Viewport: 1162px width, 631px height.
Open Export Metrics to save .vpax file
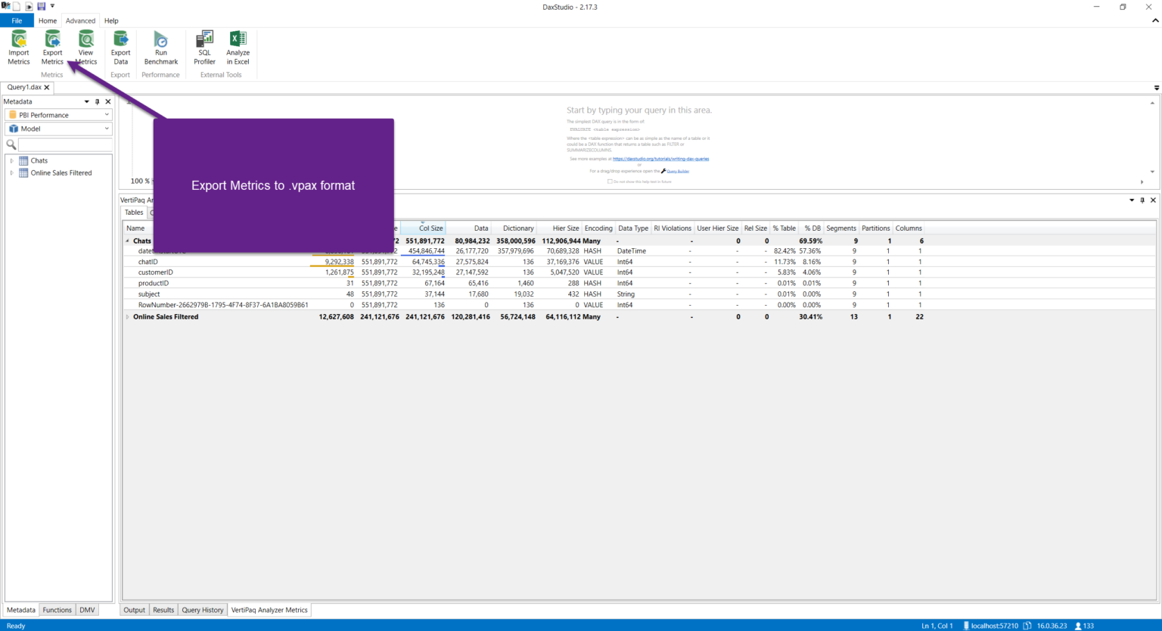(52, 45)
